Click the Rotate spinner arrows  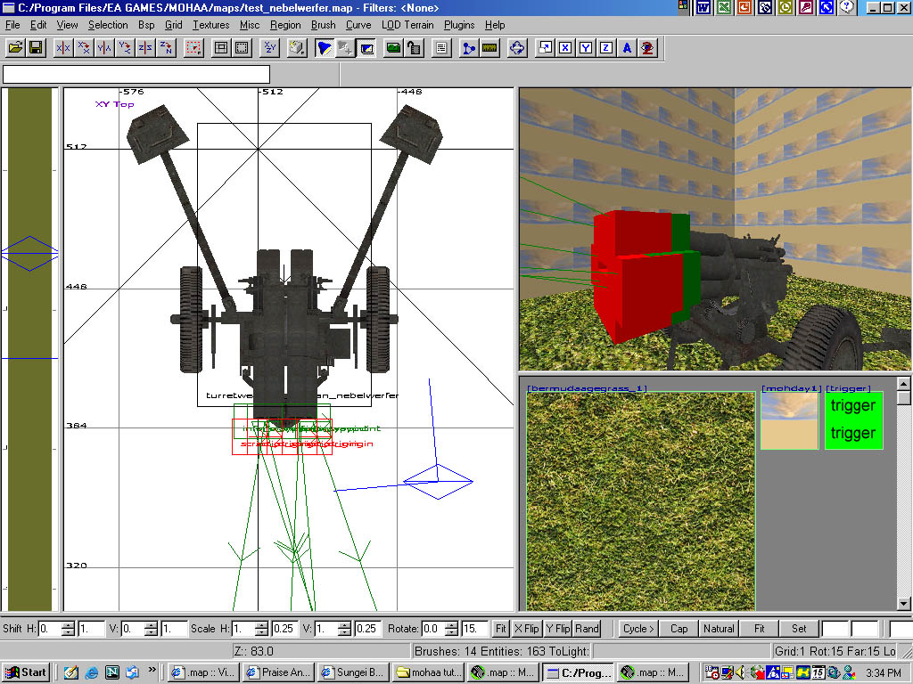(x=452, y=628)
